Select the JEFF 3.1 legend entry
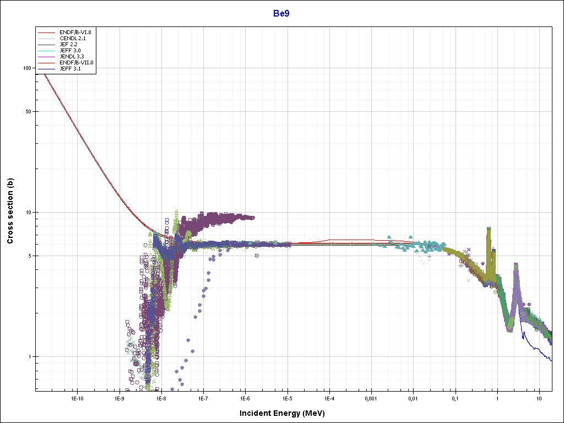Image resolution: width=564 pixels, height=423 pixels. point(70,69)
